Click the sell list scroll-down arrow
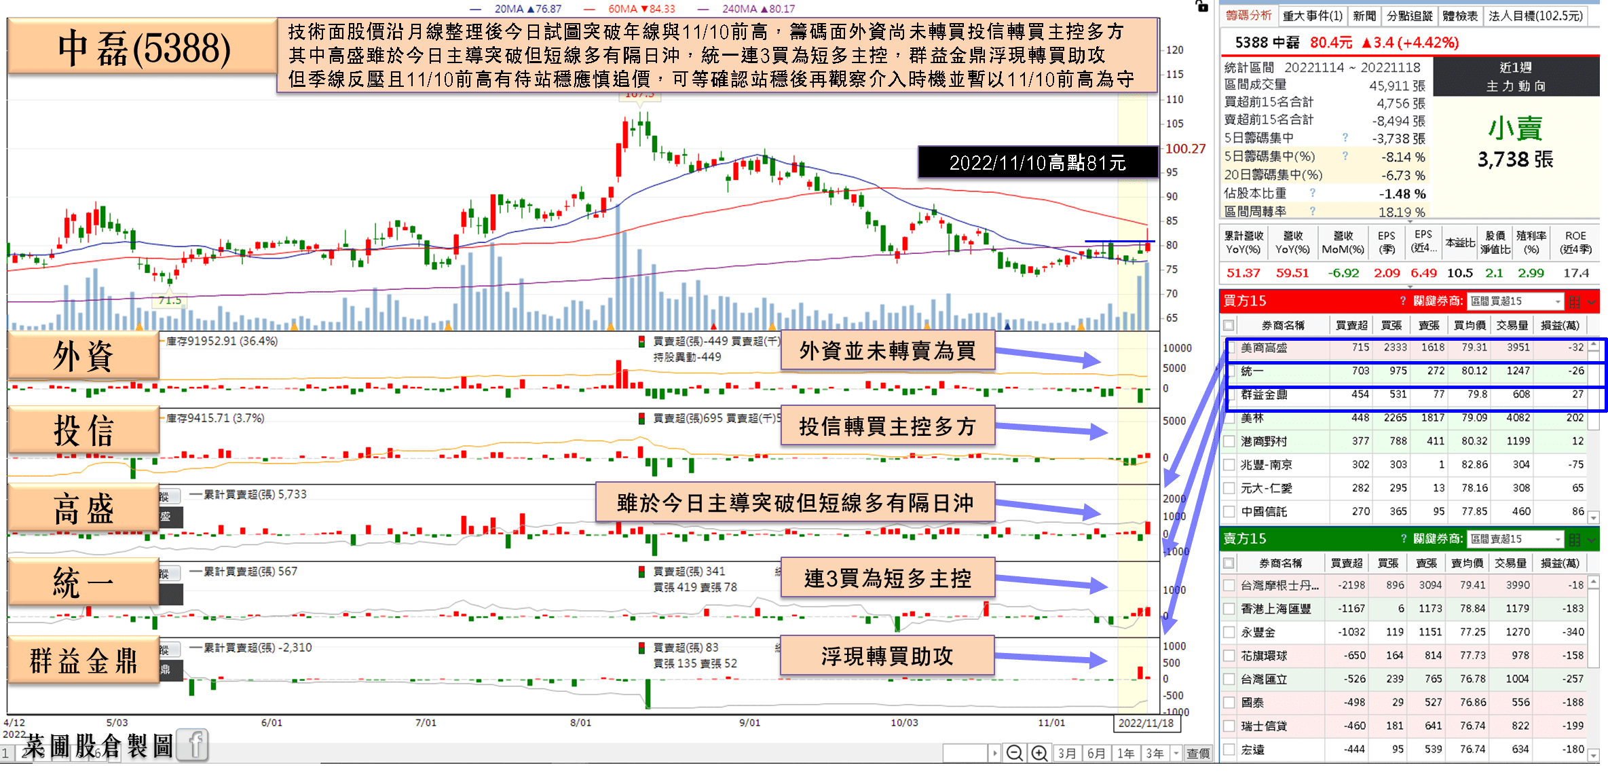 (x=1593, y=756)
